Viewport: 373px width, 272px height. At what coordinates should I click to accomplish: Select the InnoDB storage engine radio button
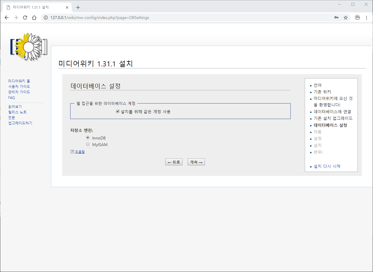pos(88,137)
